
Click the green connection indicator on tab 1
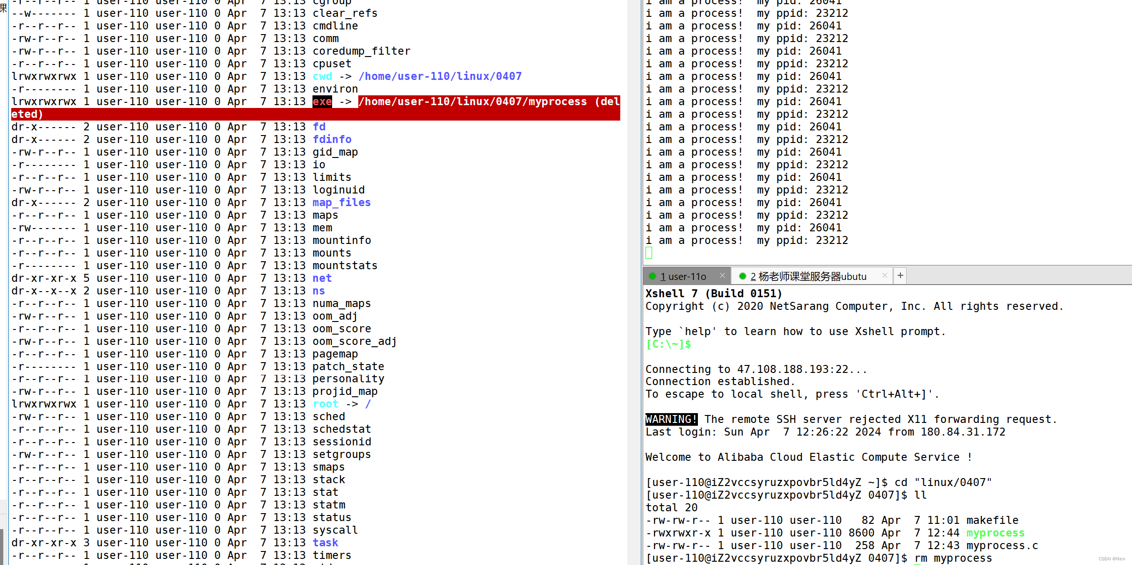point(653,276)
